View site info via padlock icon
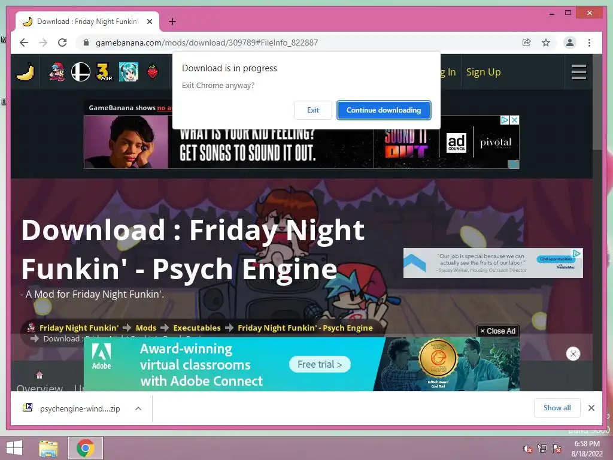613x460 pixels. (86, 43)
